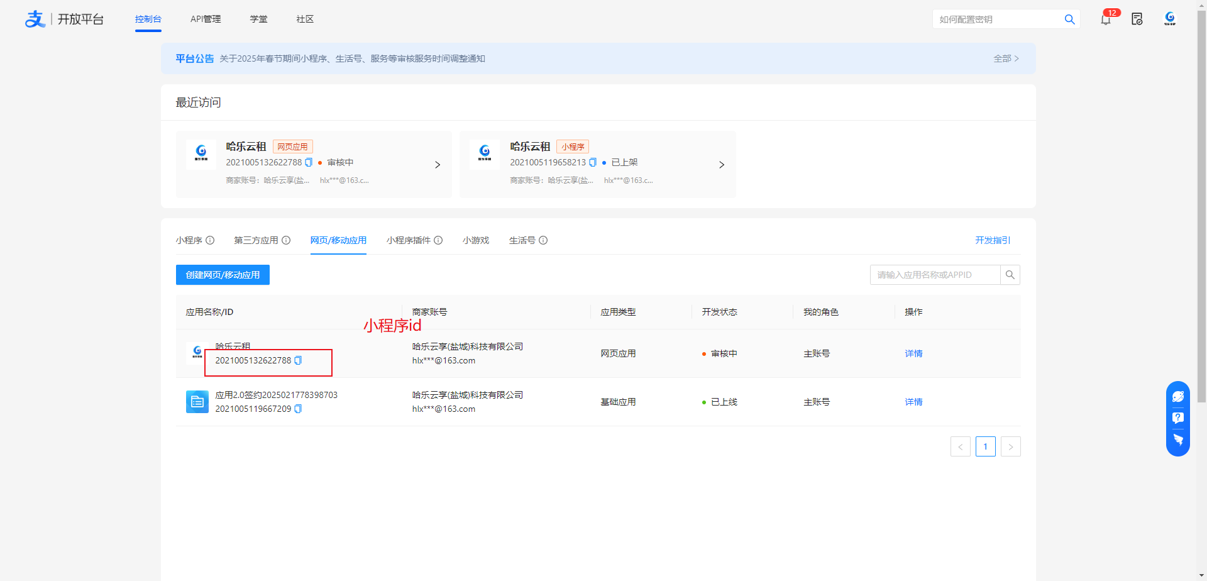Screen dimensions: 1207x581
Task: Open 详情 for 应用2.0签约 row
Action: pos(913,402)
